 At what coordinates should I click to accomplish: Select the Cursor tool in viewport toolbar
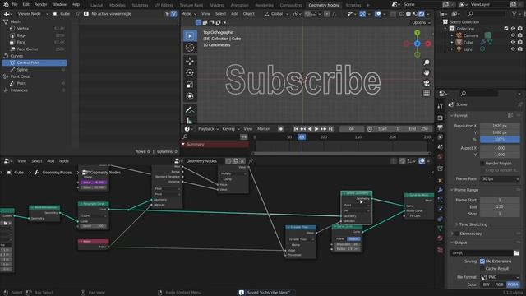190,48
